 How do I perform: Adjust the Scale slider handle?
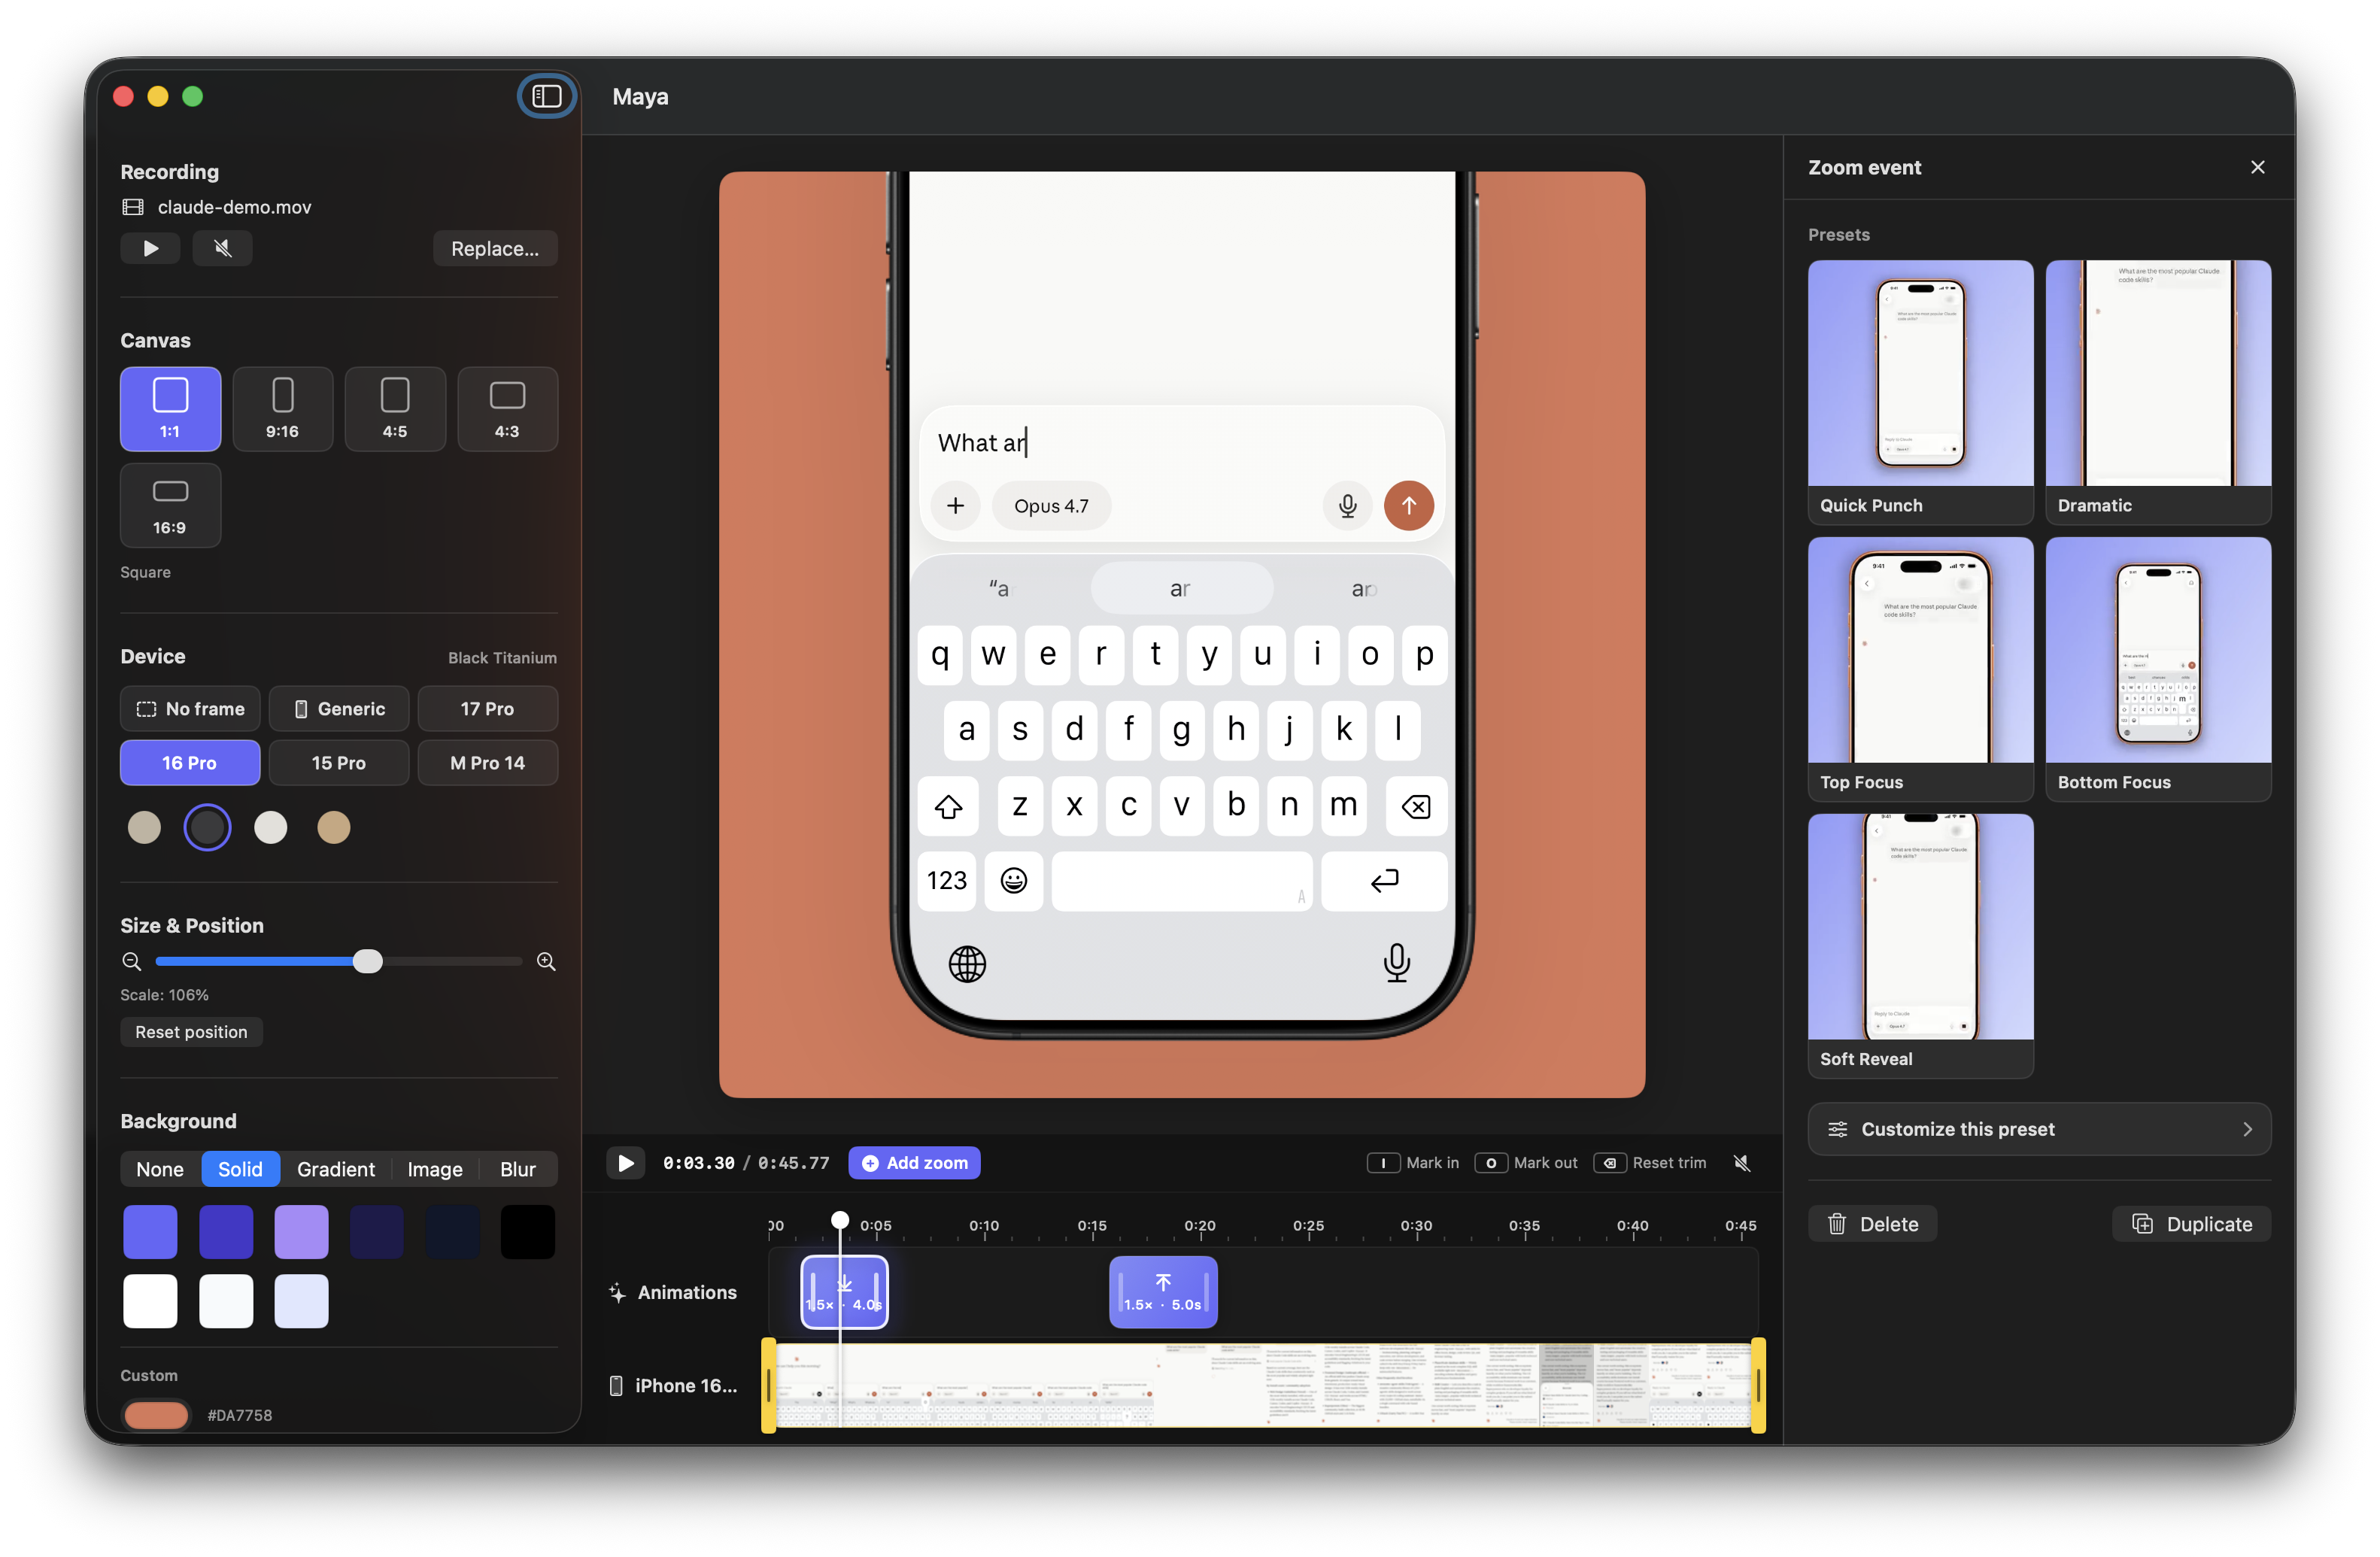click(367, 961)
